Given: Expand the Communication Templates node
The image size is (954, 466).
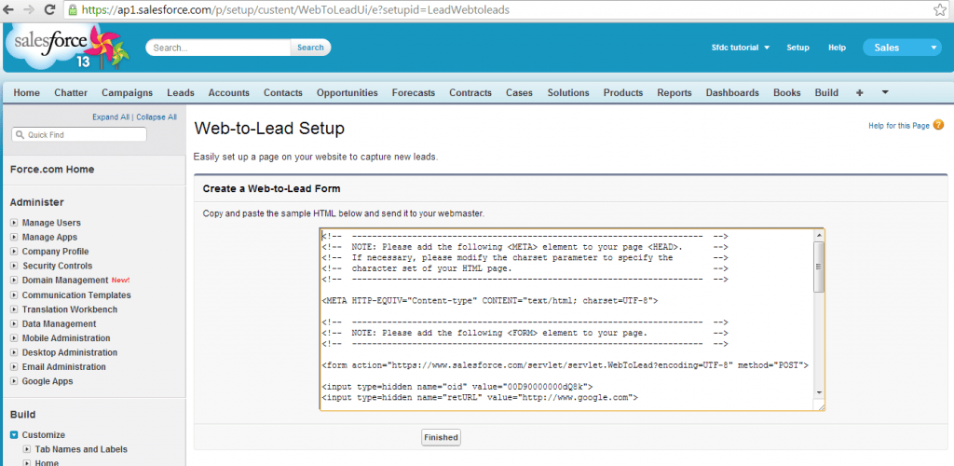Looking at the screenshot, I should (x=14, y=295).
